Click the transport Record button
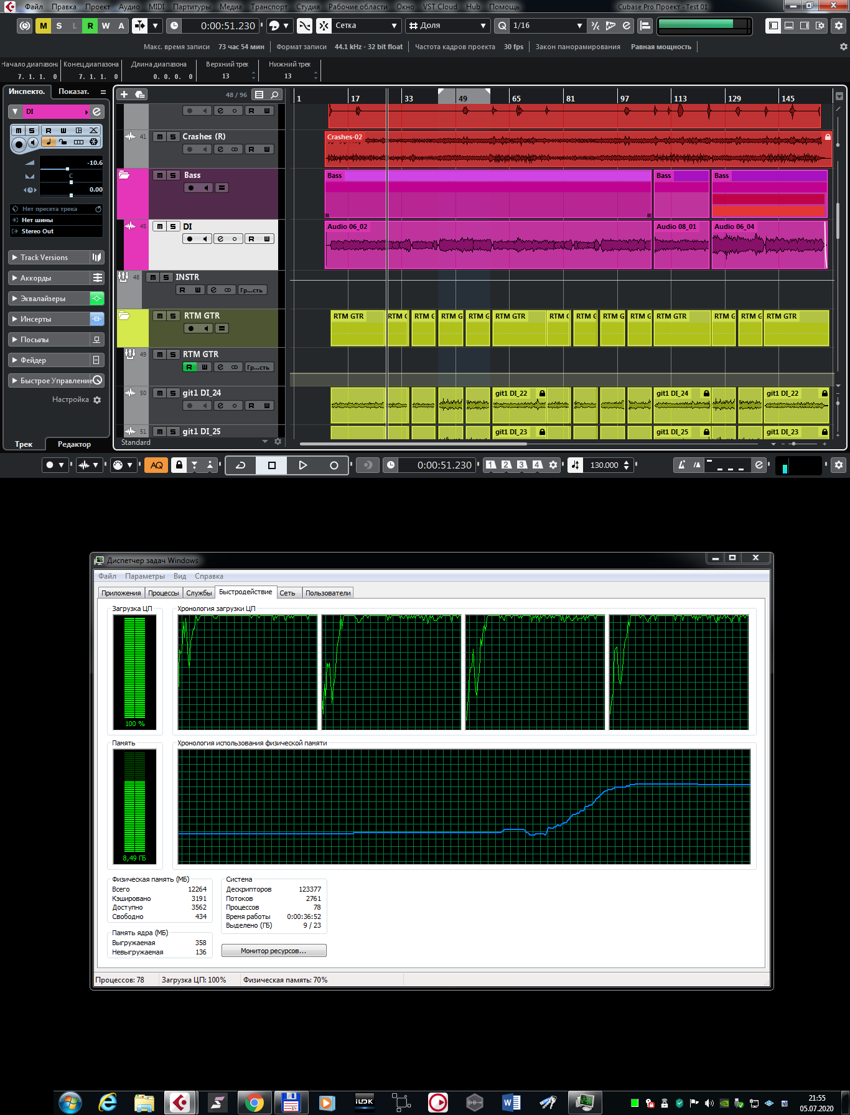 tap(334, 465)
